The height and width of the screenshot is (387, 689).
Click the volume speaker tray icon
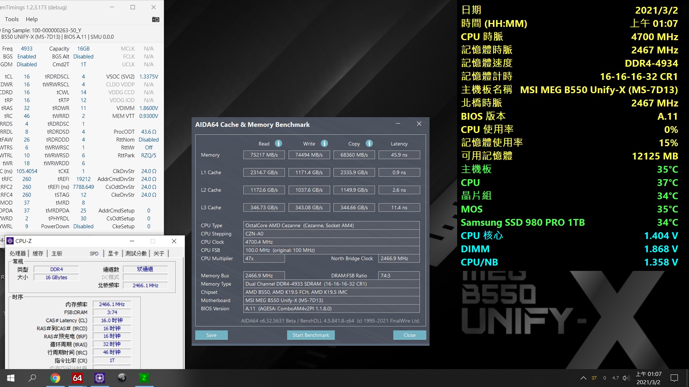click(x=626, y=378)
